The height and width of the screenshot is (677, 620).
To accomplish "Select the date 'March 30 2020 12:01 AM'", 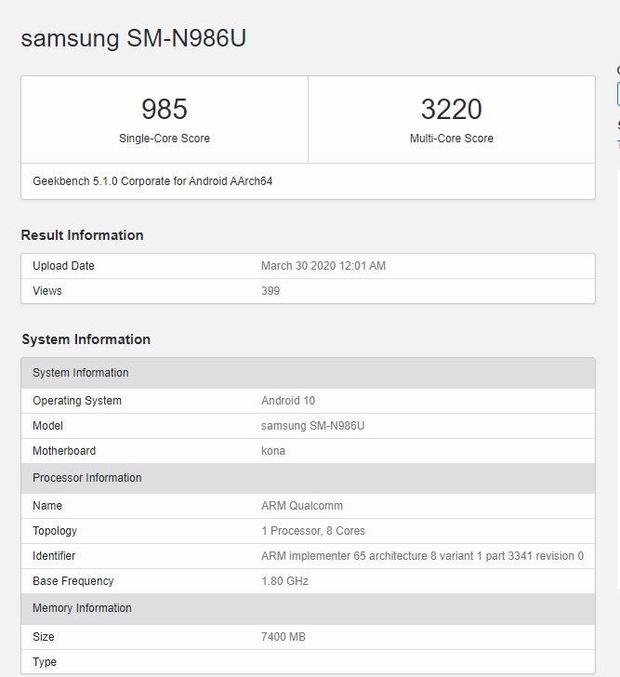I will tap(323, 266).
